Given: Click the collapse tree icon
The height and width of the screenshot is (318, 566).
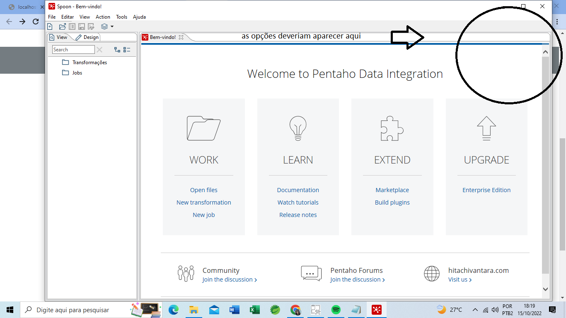Looking at the screenshot, I should coord(127,50).
